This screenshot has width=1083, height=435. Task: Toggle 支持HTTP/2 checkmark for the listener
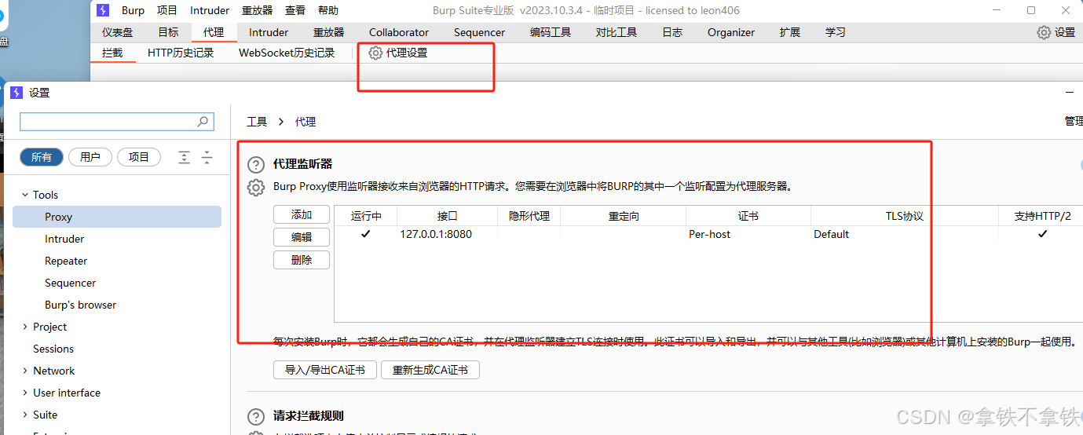pyautogui.click(x=1042, y=234)
